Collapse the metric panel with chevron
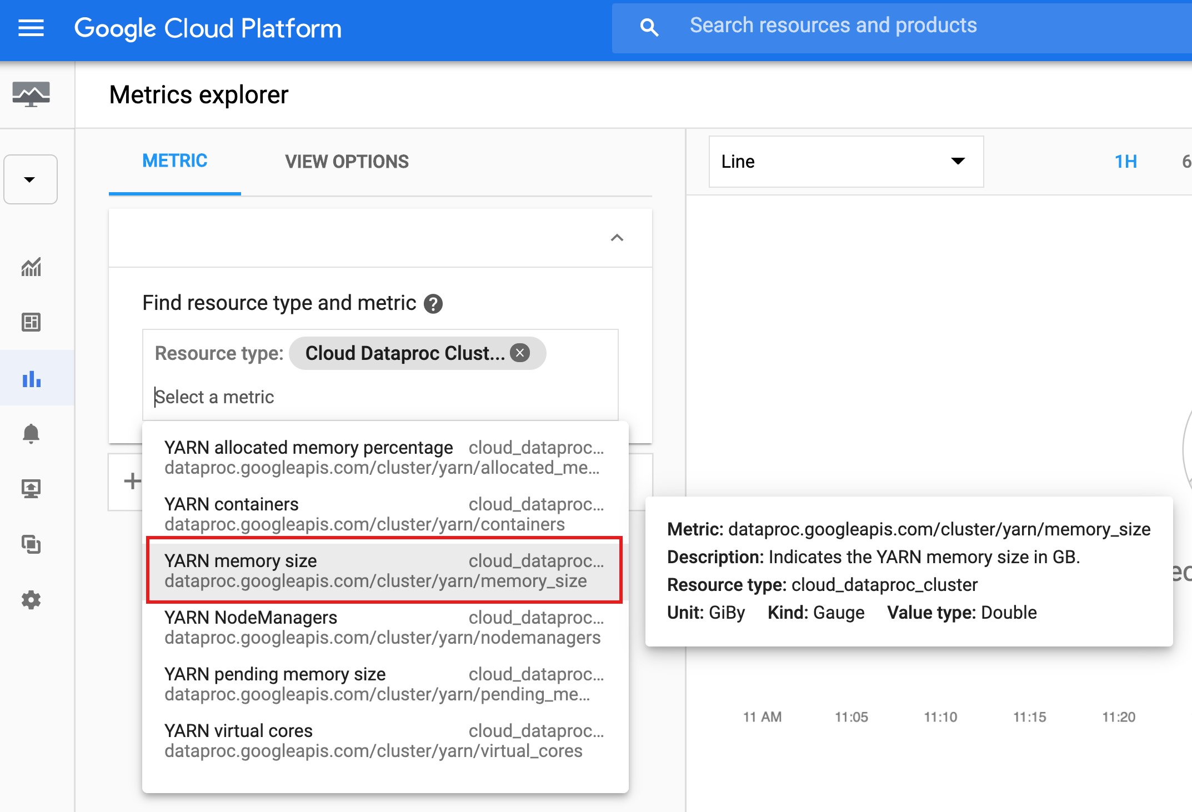 (617, 238)
